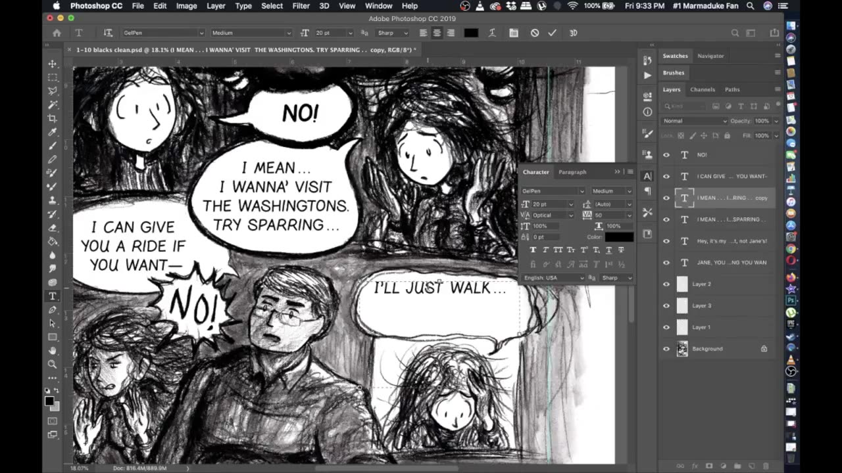This screenshot has width=842, height=473.
Task: Left-align the text
Action: point(423,33)
